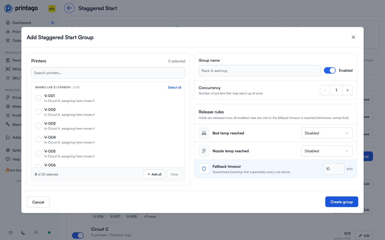Click the SKUs barcode icon
The height and width of the screenshot is (240, 385).
(x=8, y=69)
